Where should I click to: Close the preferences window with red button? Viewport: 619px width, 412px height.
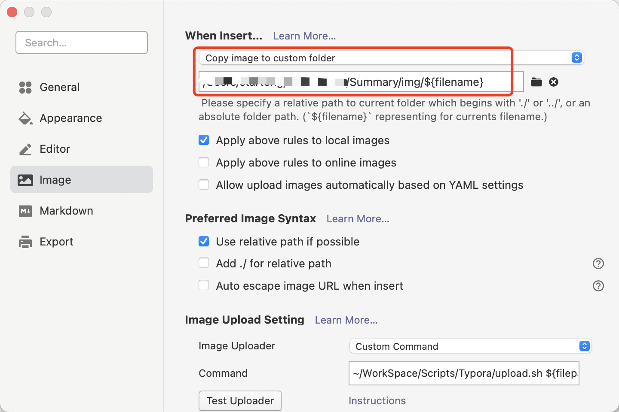(12, 12)
